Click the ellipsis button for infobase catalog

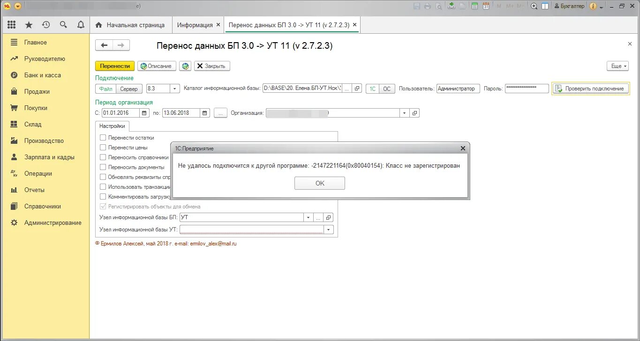347,88
